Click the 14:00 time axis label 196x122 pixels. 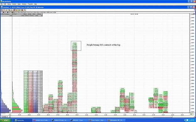(125, 115)
